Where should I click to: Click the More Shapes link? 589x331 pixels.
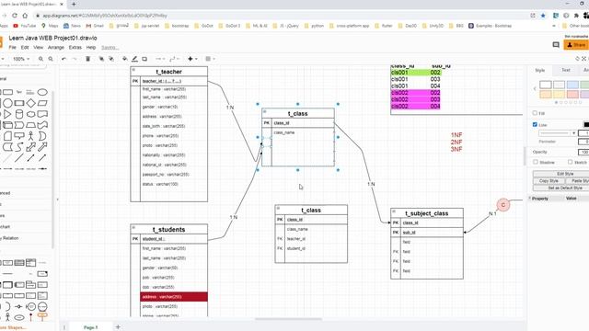pos(13,327)
